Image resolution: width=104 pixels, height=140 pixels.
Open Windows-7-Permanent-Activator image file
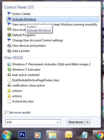[x=51, y=64]
